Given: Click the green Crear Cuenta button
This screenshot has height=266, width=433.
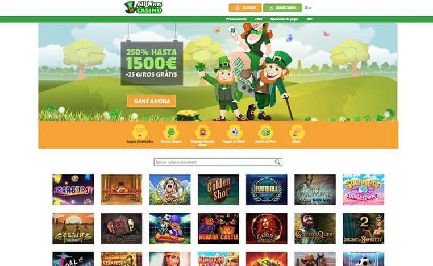Looking at the screenshot, I should 282,8.
